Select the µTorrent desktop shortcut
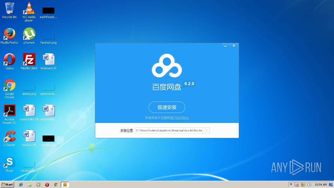 [29, 36]
